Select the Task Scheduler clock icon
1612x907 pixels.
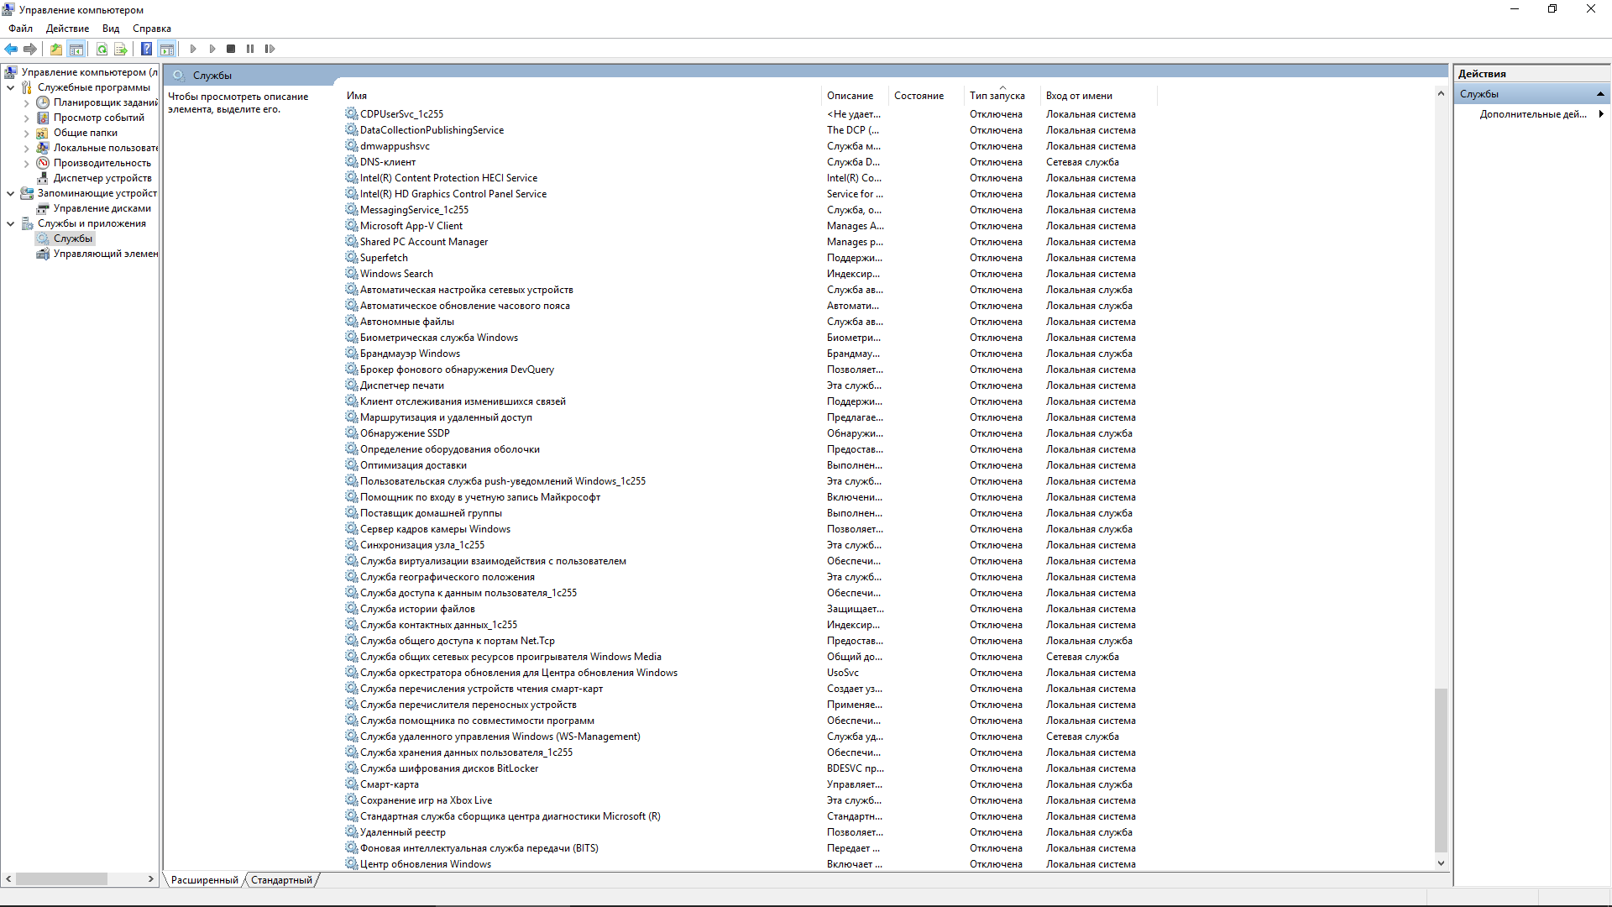(x=43, y=102)
